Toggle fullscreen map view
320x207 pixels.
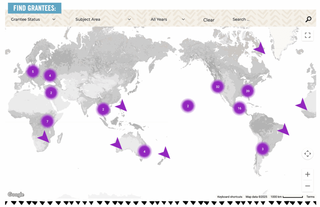click(307, 35)
